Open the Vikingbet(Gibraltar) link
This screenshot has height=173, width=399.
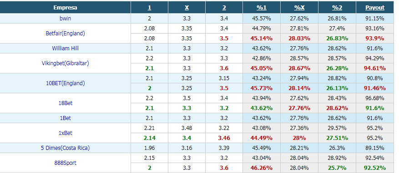coord(66,63)
